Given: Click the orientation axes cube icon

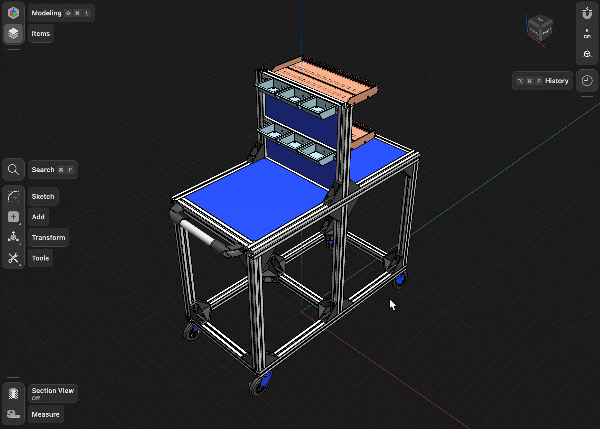Looking at the screenshot, I should tap(587, 54).
